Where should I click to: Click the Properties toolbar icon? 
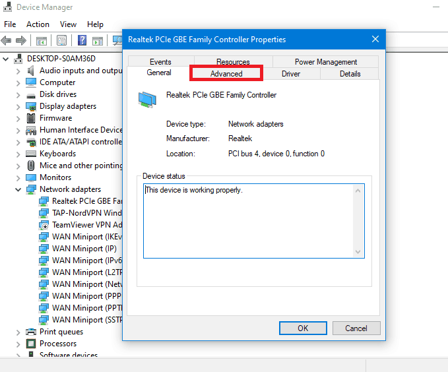61,41
